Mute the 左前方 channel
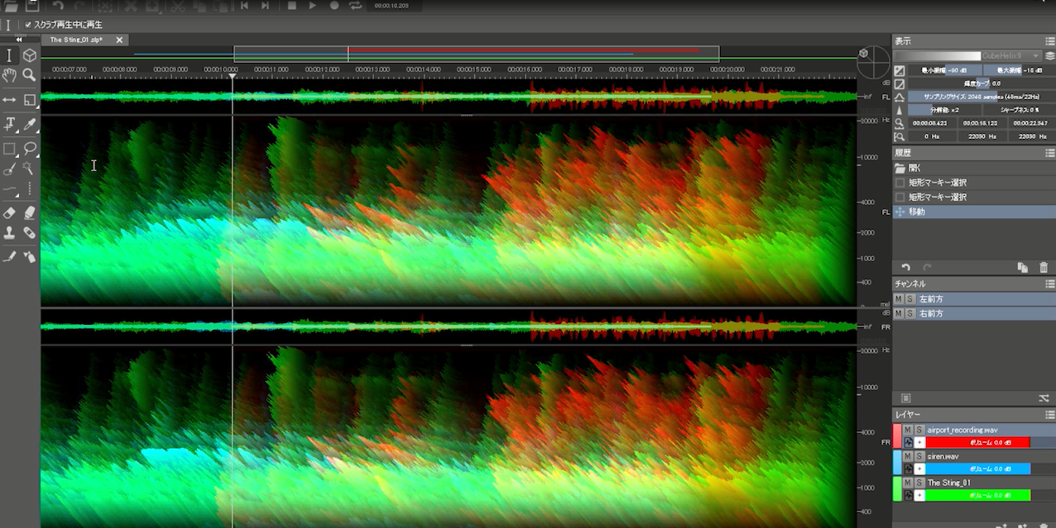 pyautogui.click(x=899, y=299)
